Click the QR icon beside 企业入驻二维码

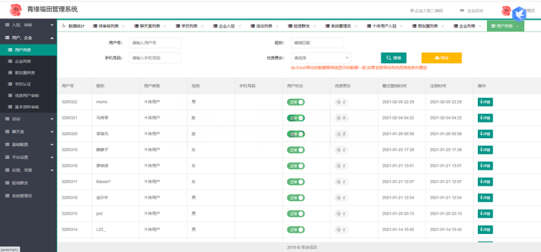(412, 11)
